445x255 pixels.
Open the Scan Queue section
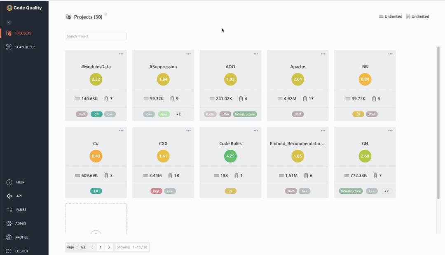(x=25, y=46)
